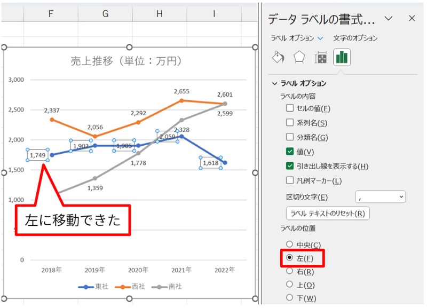Open the Fill & Line paint bucket icon
The image size is (427, 308).
point(278,56)
